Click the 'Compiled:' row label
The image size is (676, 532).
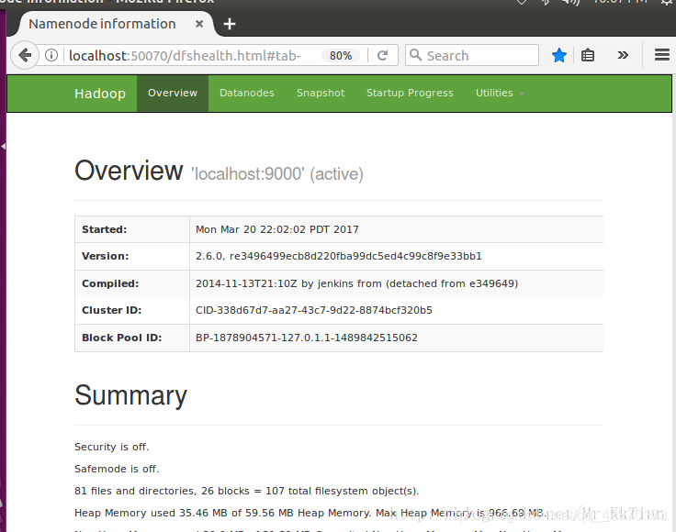110,283
